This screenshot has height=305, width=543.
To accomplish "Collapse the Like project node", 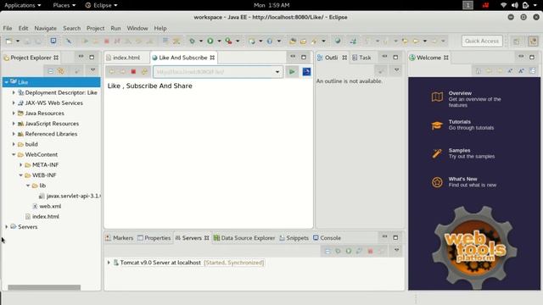I will [7, 82].
